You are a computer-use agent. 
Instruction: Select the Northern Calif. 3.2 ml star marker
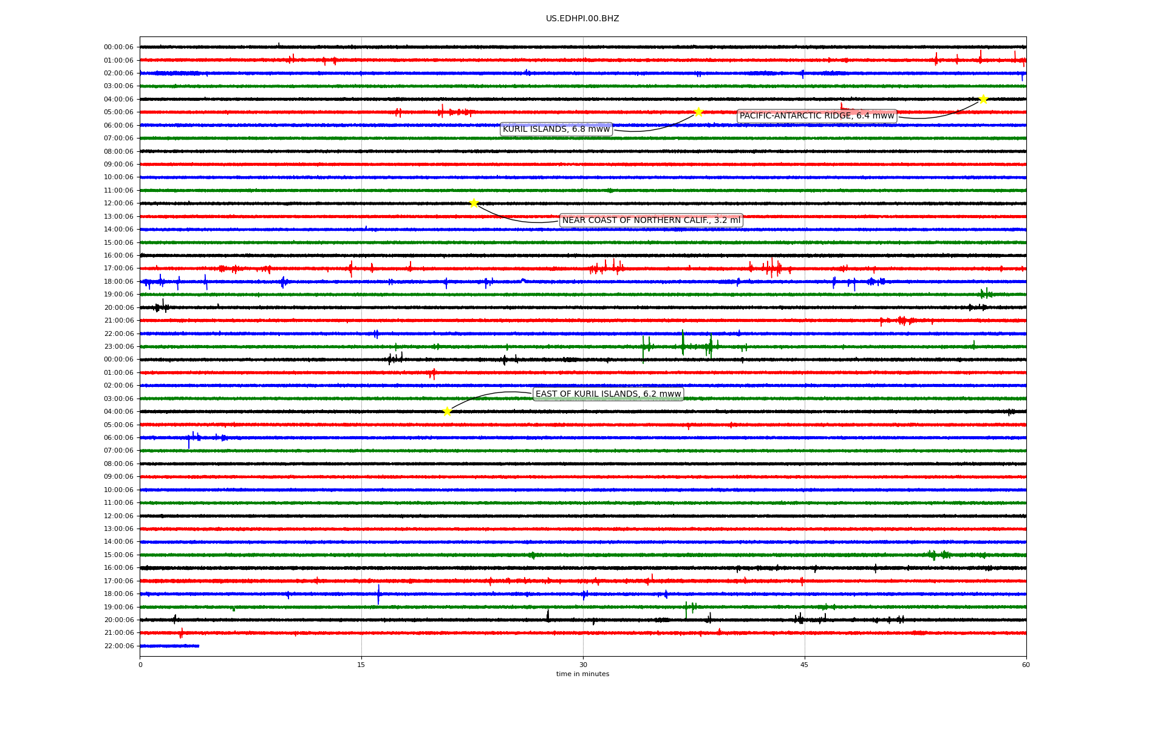point(474,203)
